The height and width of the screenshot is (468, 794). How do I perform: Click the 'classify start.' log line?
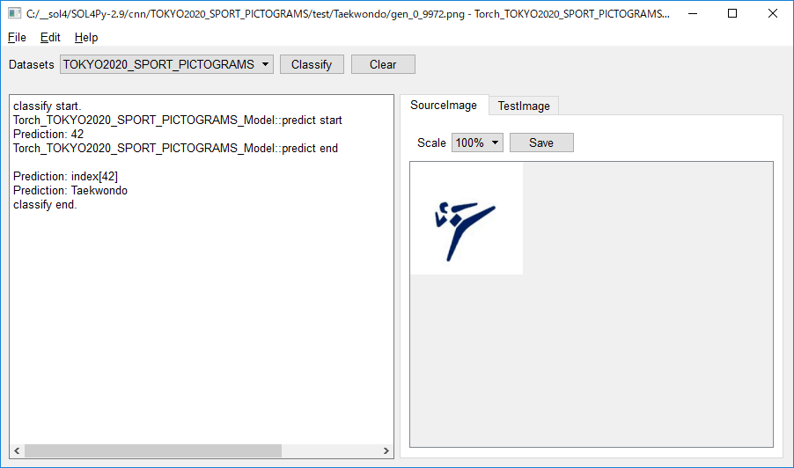tap(47, 106)
